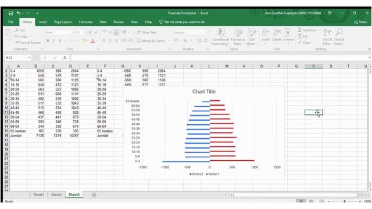Click the Format as Table icon
The image size is (372, 209).
pos(238,33)
